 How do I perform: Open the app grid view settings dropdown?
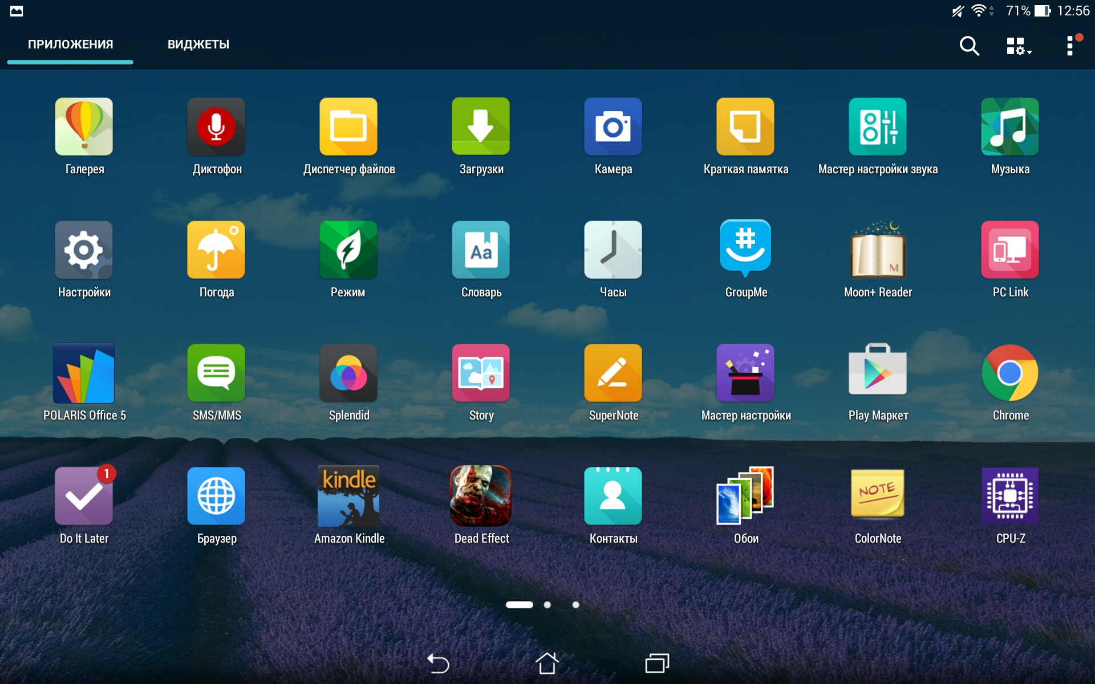point(1019,46)
